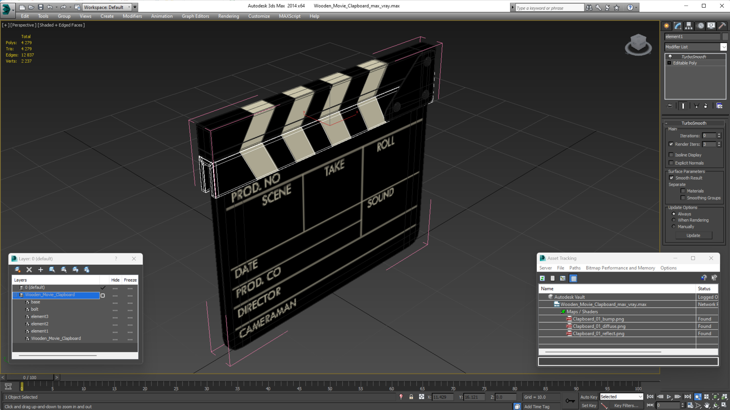Toggle TurboSmooth modifier lightbulb icon
The image size is (730, 410).
(x=670, y=57)
